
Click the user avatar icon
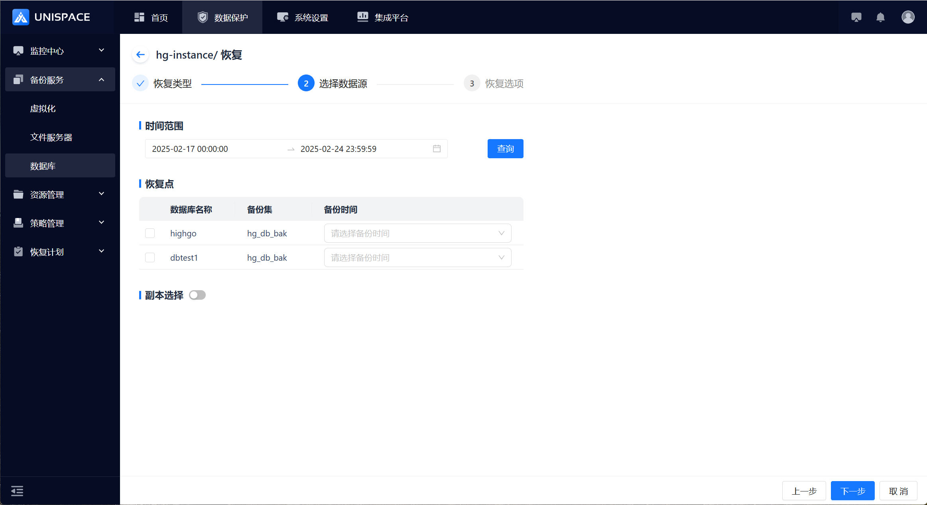click(908, 17)
